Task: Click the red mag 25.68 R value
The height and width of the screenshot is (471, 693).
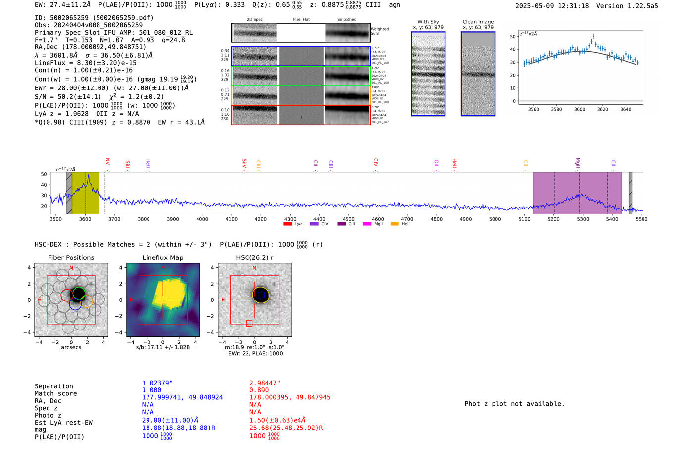Action: coord(286,428)
